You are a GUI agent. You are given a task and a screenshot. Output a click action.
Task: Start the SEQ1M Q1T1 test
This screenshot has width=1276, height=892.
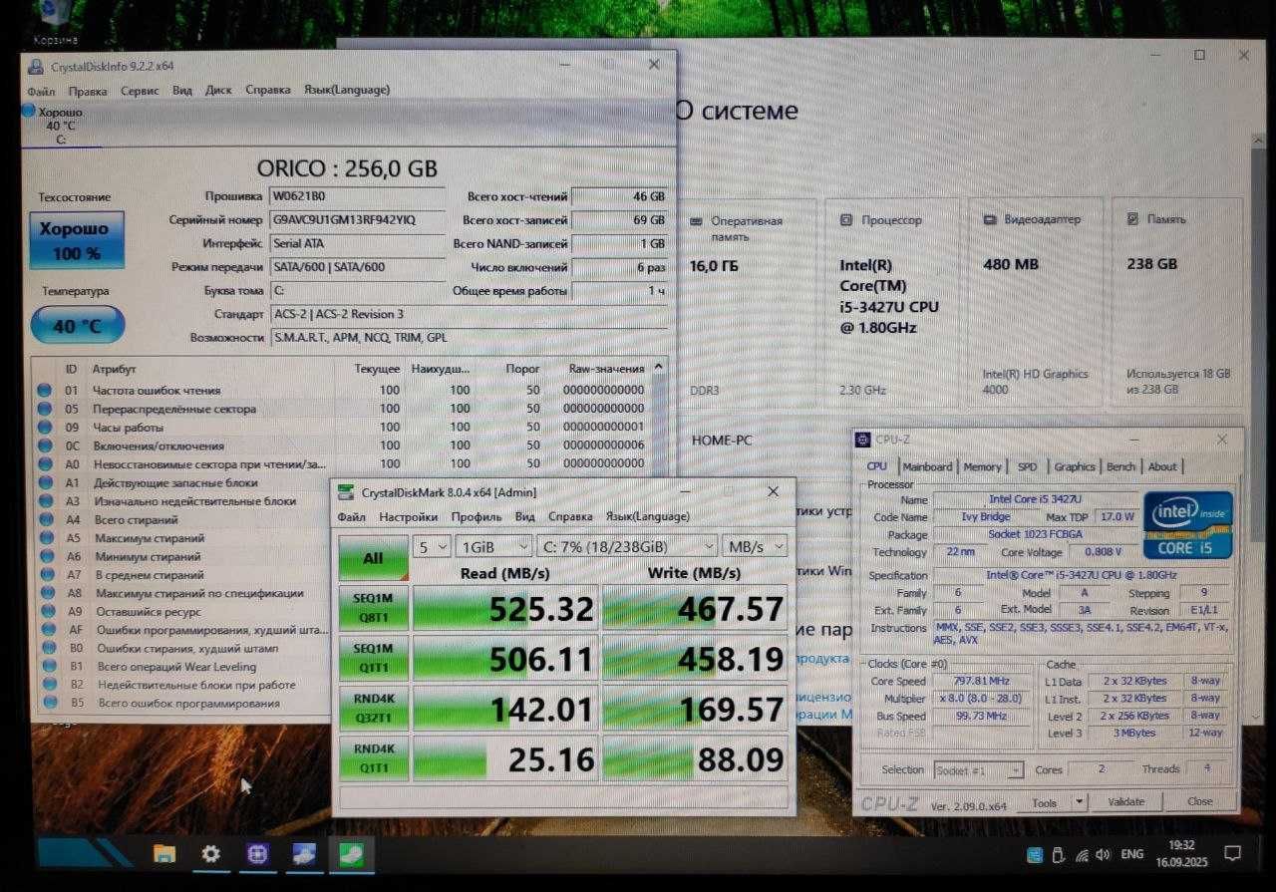pyautogui.click(x=374, y=658)
